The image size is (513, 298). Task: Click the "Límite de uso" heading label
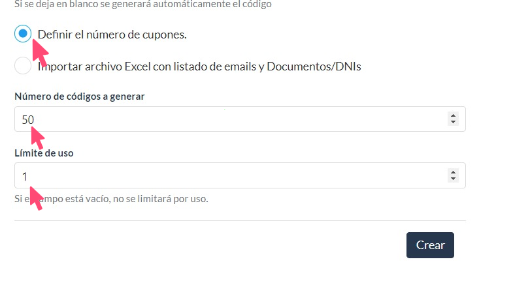tap(43, 153)
